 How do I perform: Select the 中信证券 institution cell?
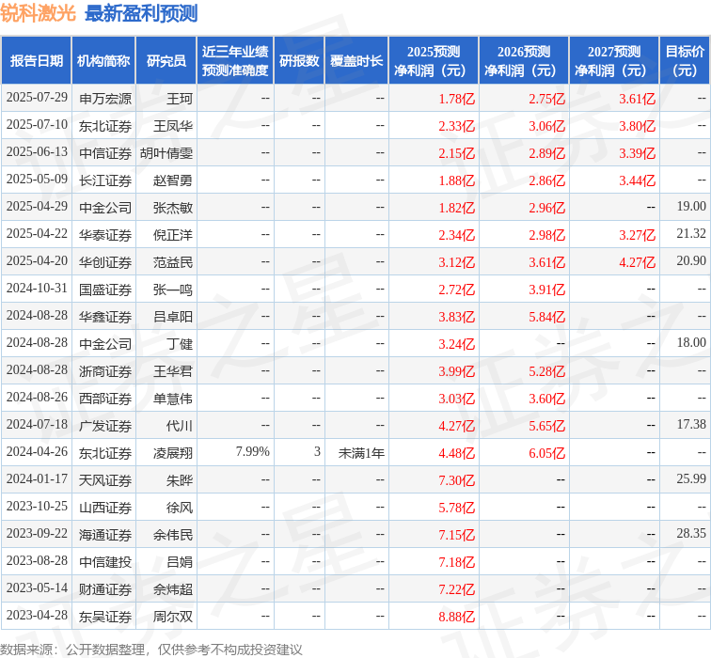tap(105, 153)
